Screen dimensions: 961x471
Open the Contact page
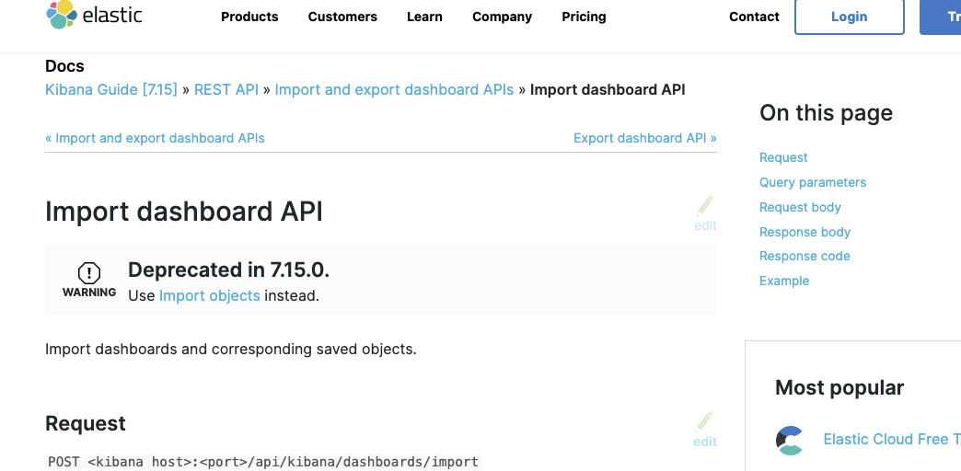point(754,17)
